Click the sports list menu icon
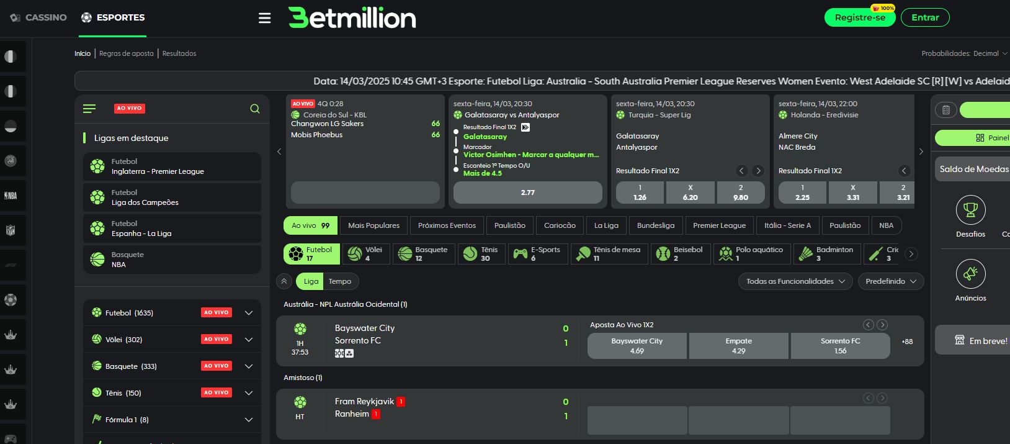The image size is (1010, 444). click(89, 109)
